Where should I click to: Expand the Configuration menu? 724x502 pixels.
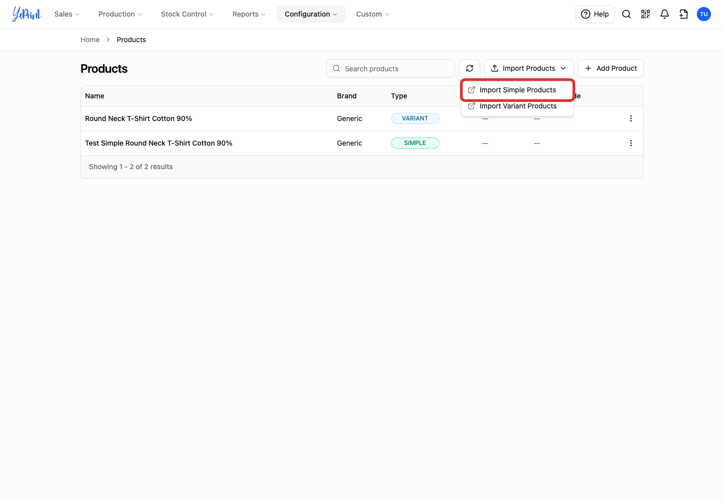pyautogui.click(x=311, y=14)
